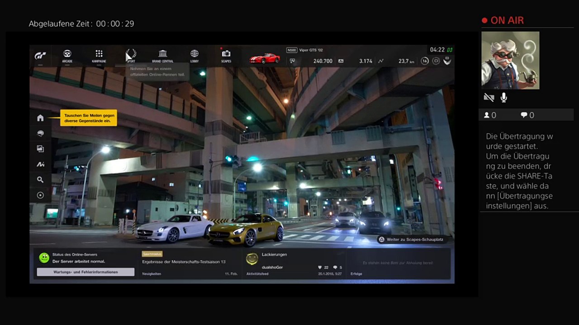The image size is (579, 325).
Task: Click the N500 class badge
Action: (292, 50)
